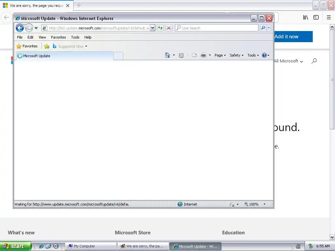This screenshot has height=251, width=335.
Task: Expand the Home button dropdown arrow
Action: (174, 55)
